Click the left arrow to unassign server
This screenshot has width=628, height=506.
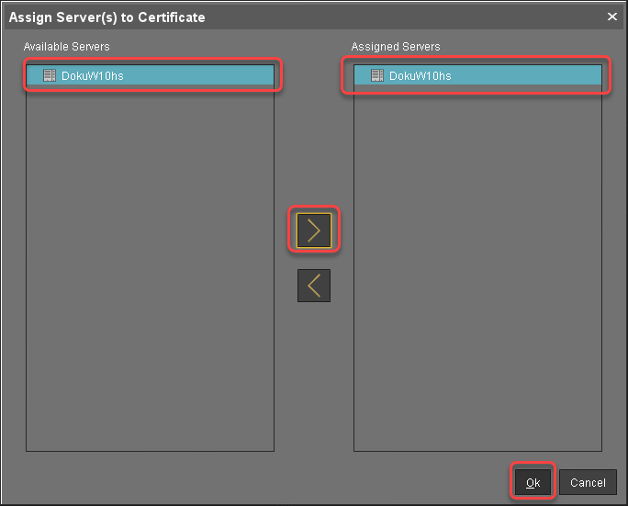point(314,286)
